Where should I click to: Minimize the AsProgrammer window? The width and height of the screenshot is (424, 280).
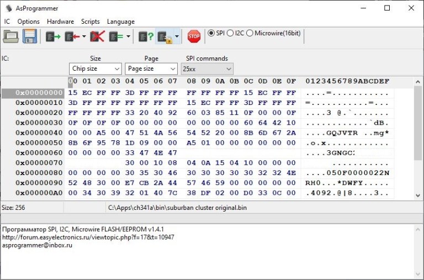pyautogui.click(x=363, y=8)
